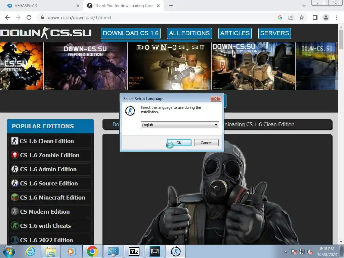Toggle the Chrome side panel icon
Viewport: 344px width, 258px height.
315,17
